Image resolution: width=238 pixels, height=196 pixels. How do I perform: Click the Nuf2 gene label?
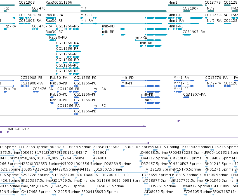click(x=211, y=8)
